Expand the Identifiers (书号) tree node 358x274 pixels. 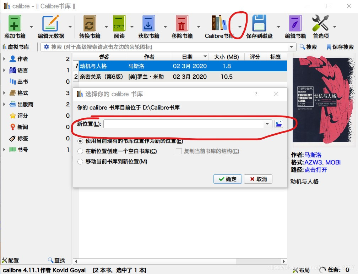(x=4, y=150)
